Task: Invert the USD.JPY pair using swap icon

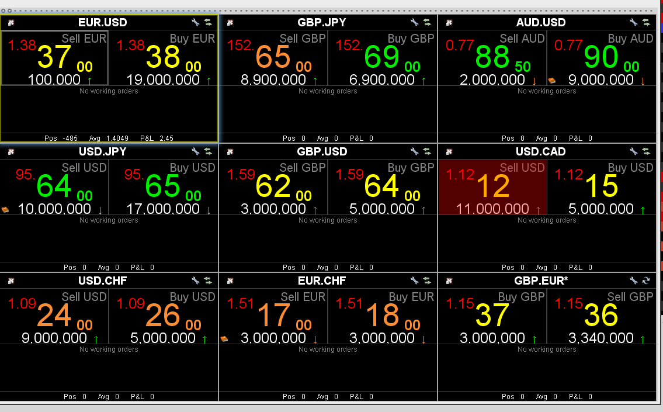Action: point(208,151)
